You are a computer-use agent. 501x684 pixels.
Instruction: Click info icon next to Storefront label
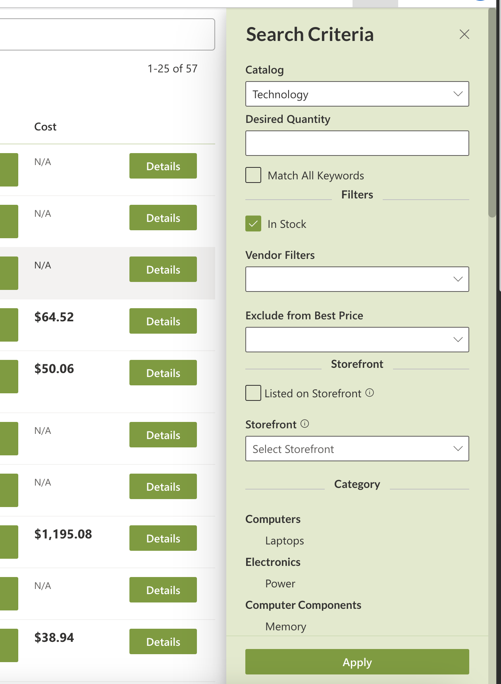(304, 424)
